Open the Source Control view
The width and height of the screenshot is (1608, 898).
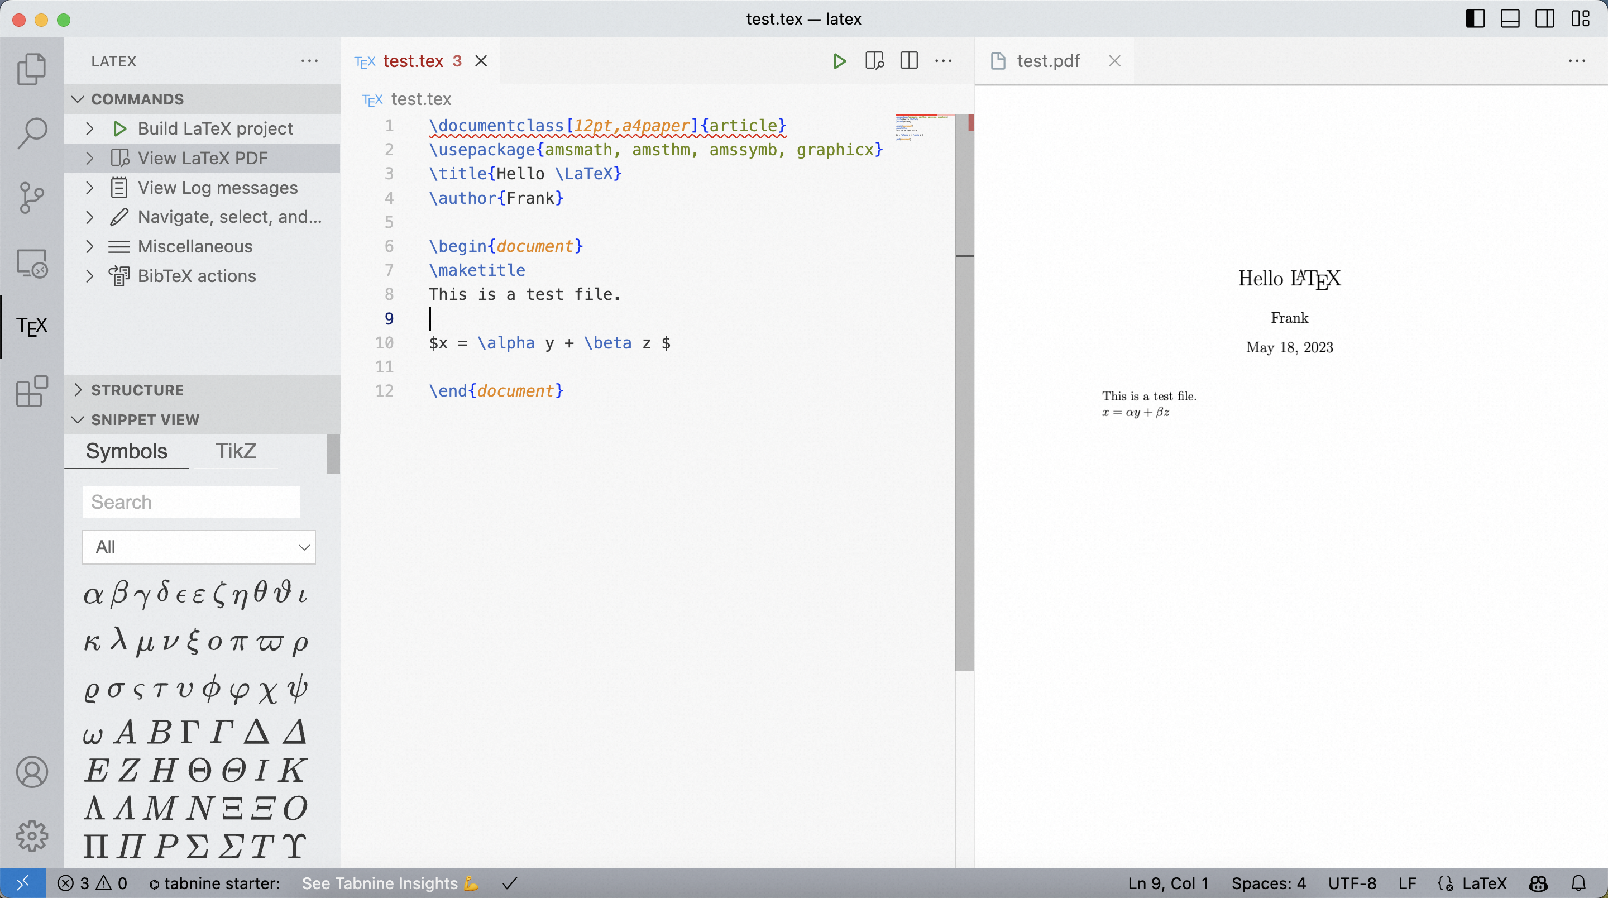click(32, 198)
